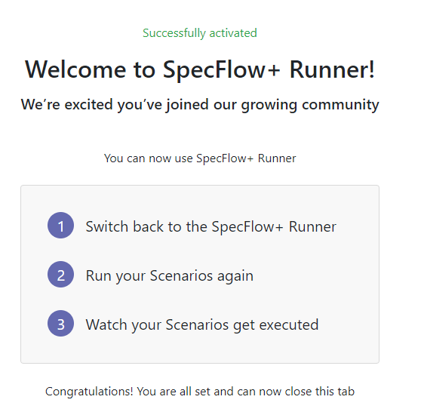Click the purple step 1 circle icon
This screenshot has height=415, width=424.
(x=60, y=225)
